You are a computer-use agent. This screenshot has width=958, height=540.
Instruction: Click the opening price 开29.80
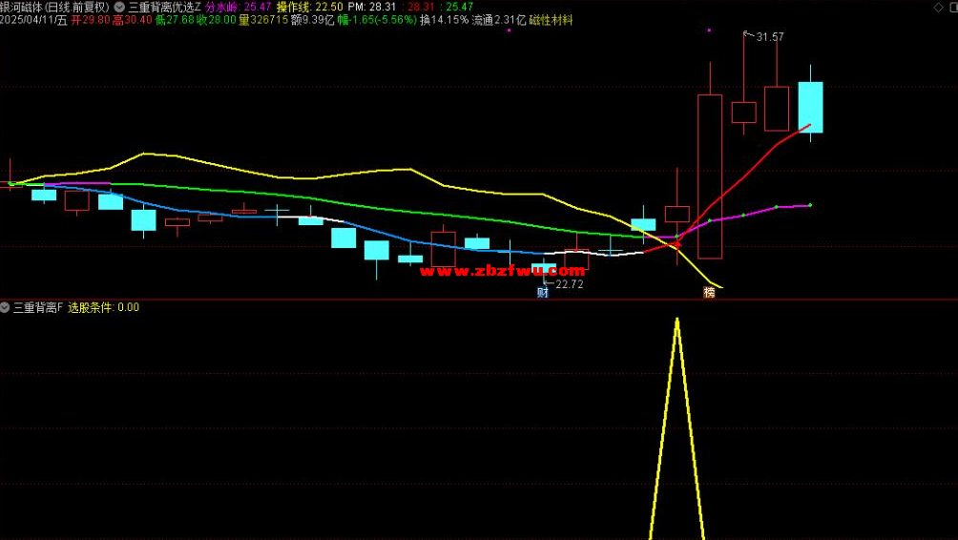coord(91,20)
